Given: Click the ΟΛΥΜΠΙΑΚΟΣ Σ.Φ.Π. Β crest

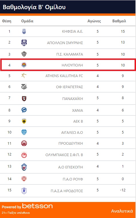Looking at the screenshot, I should [24, 155].
